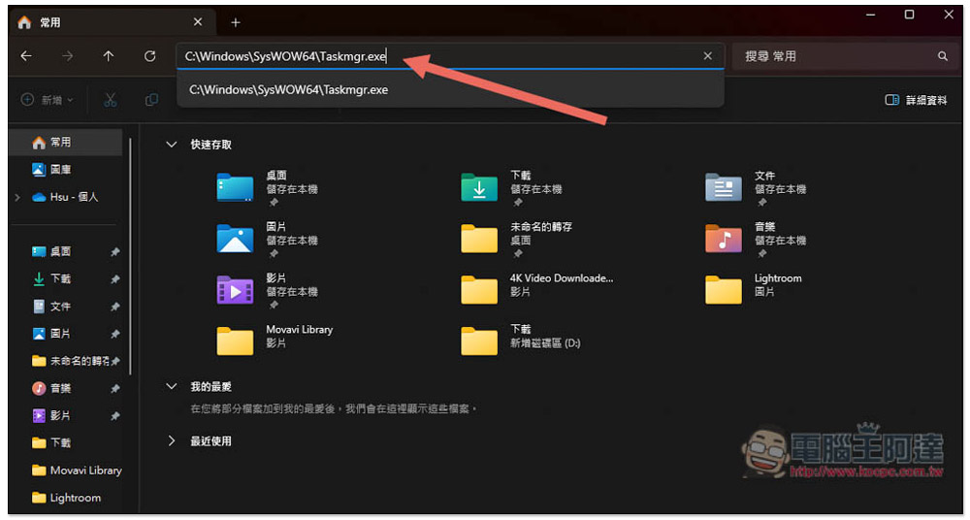Click the magnifier icon in search box
Image resolution: width=970 pixels, height=520 pixels.
[943, 56]
